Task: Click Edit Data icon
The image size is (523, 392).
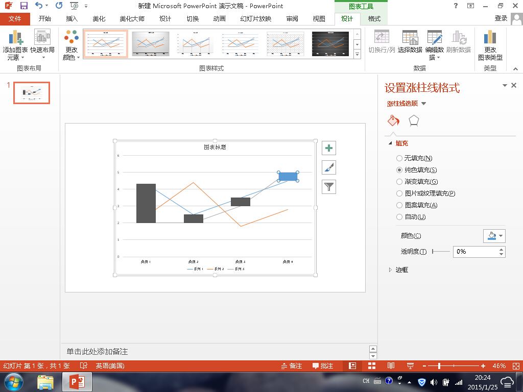Action: (x=435, y=45)
